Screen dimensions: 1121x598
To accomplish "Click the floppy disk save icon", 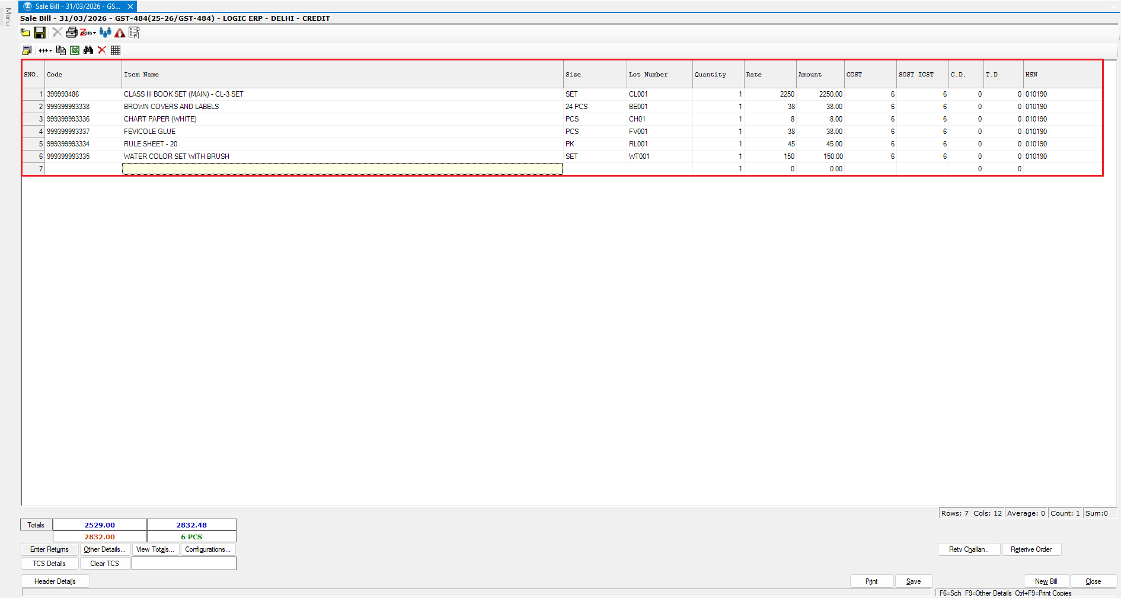I will click(40, 33).
